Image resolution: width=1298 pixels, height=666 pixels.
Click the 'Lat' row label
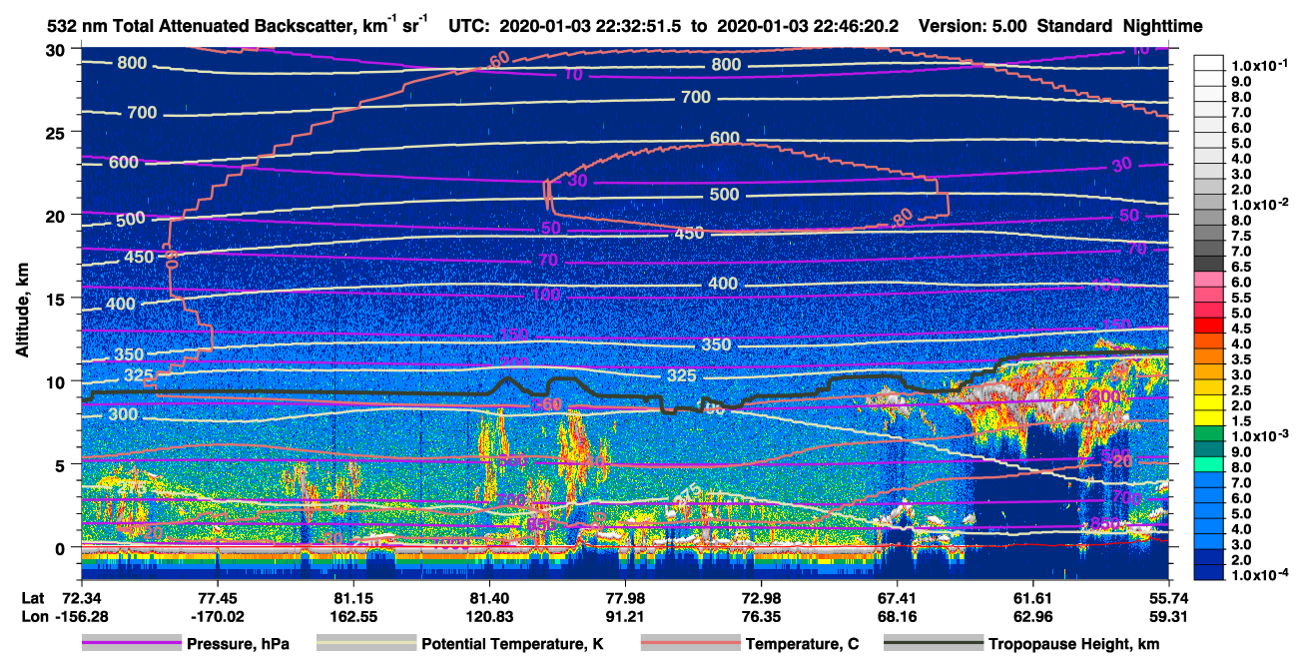click(33, 597)
